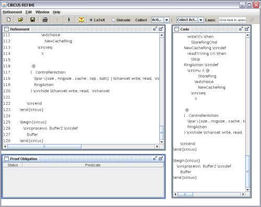Click line 127 Buffer in Refinement
Screen dimensions: 261x207
pyautogui.click(x=32, y=135)
